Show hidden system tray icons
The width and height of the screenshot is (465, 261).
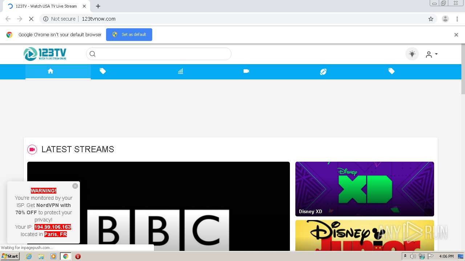click(405, 256)
